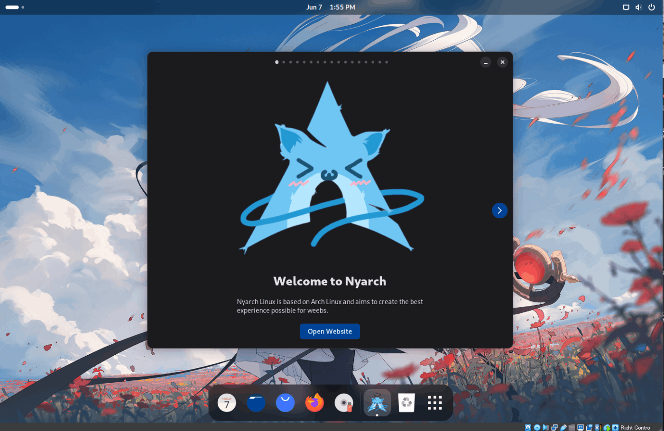
Task: Show all applications grid
Action: click(x=435, y=403)
